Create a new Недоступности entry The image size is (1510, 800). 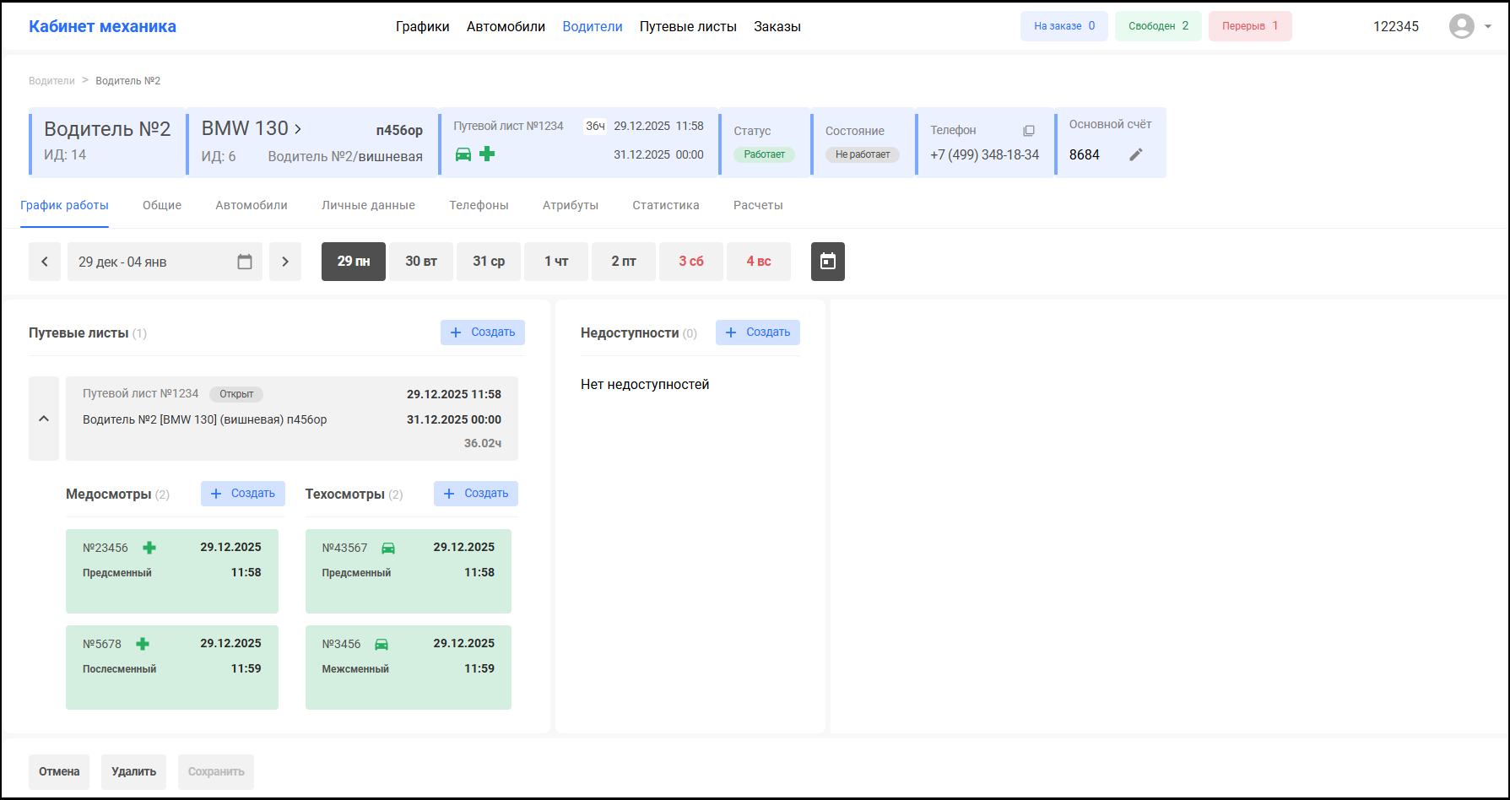pyautogui.click(x=757, y=332)
